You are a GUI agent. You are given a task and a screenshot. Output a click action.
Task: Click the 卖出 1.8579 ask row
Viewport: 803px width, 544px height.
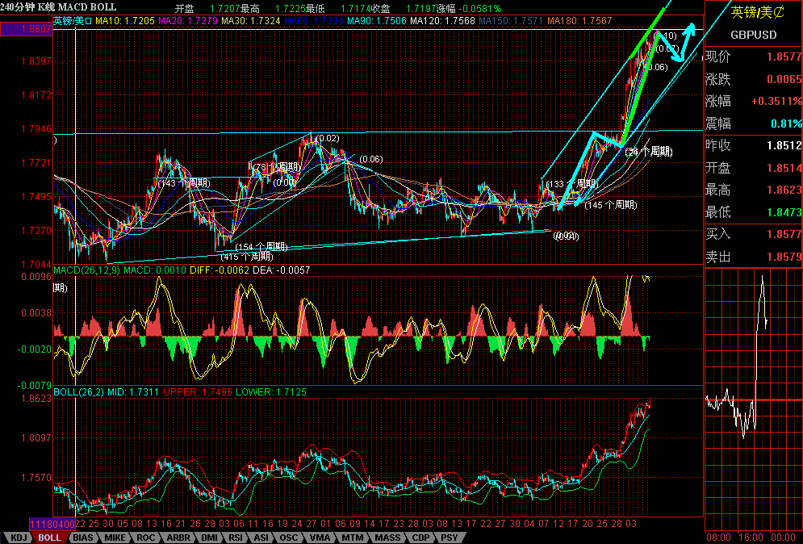[754, 257]
